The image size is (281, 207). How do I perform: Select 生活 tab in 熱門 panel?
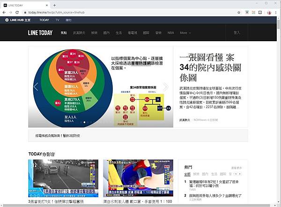(214, 174)
